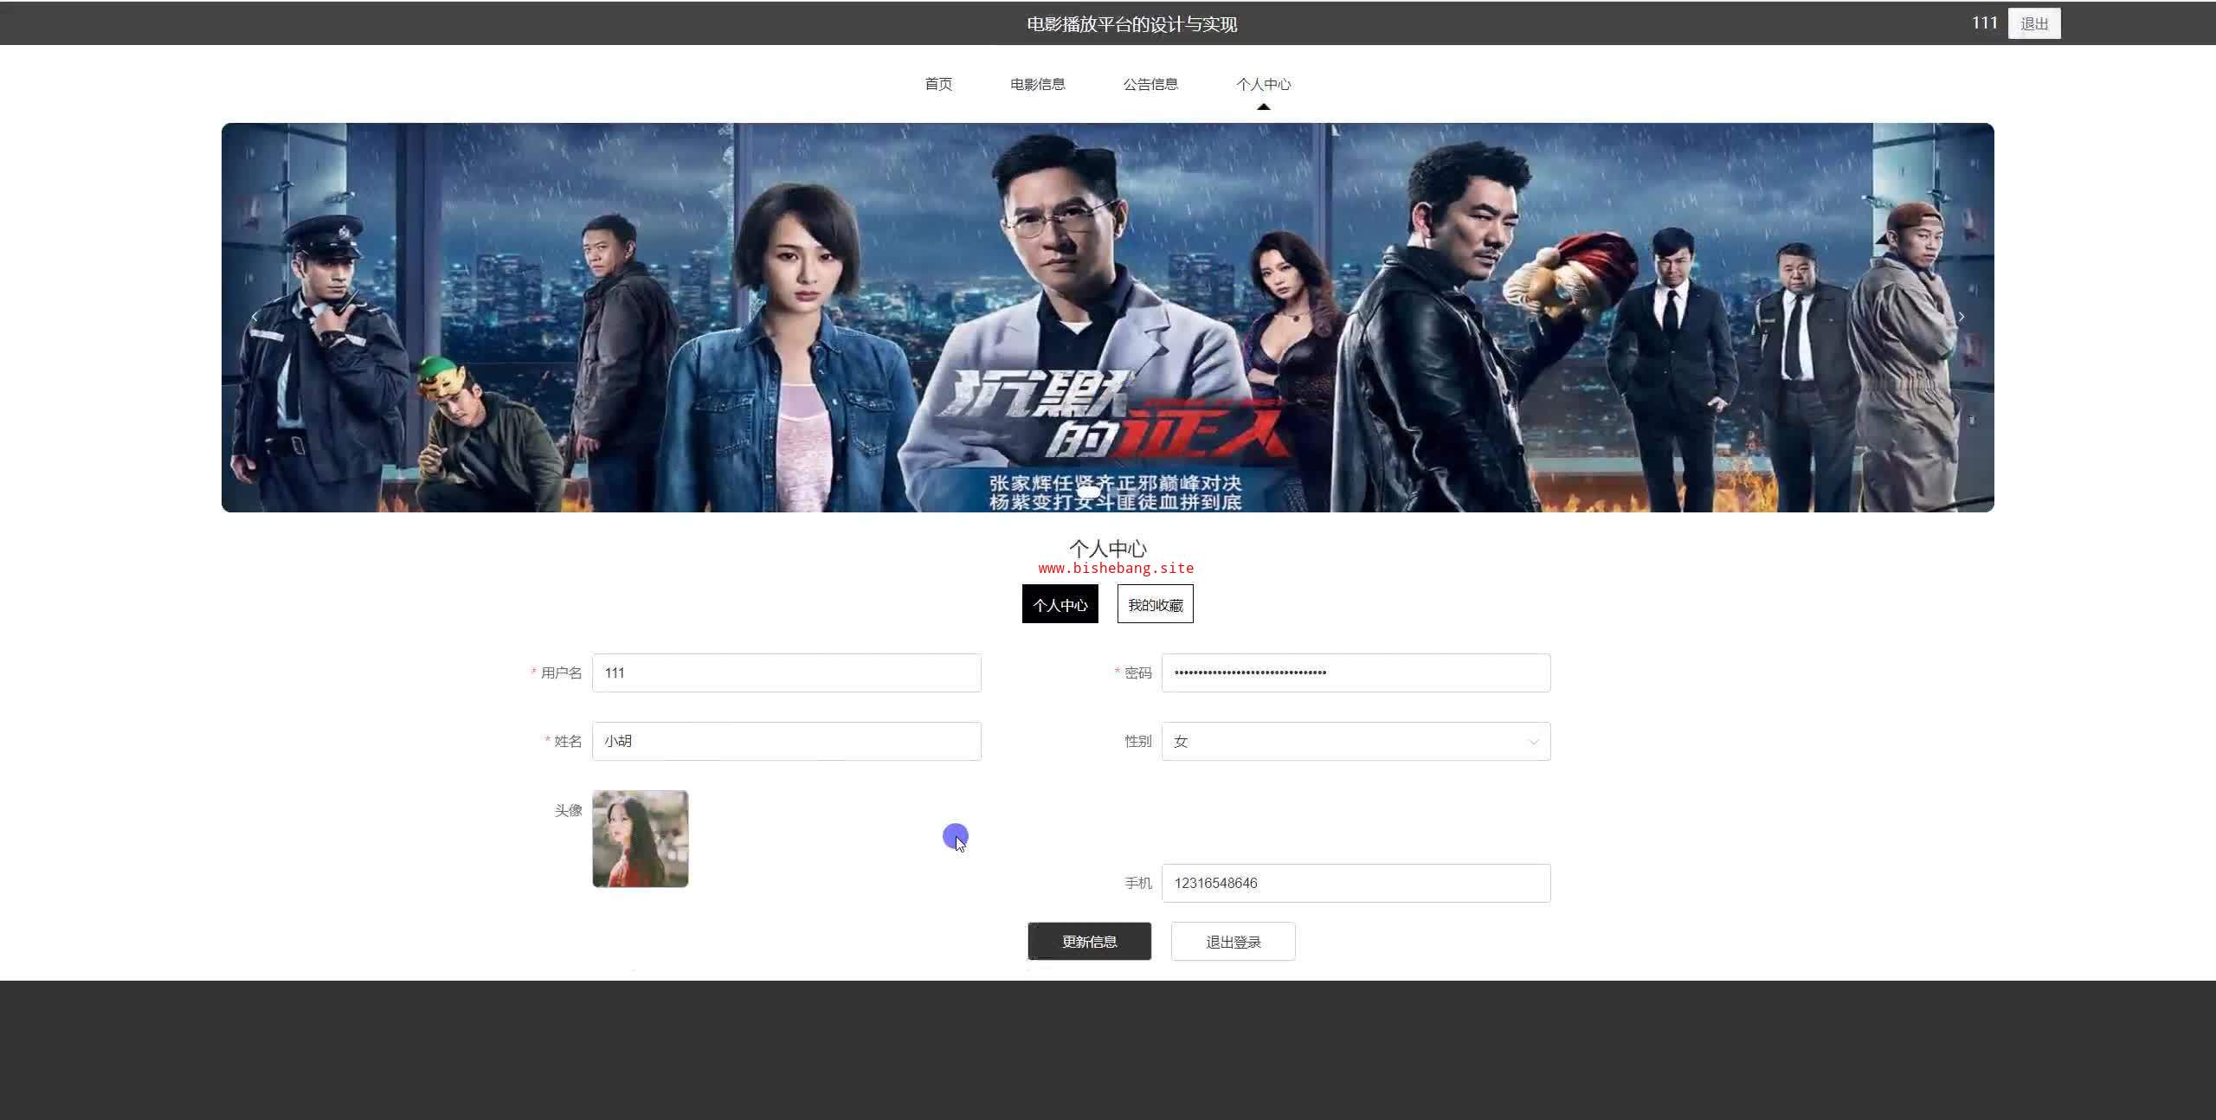Open the 性别 gender dropdown arrow
2216x1120 pixels.
click(x=1533, y=742)
